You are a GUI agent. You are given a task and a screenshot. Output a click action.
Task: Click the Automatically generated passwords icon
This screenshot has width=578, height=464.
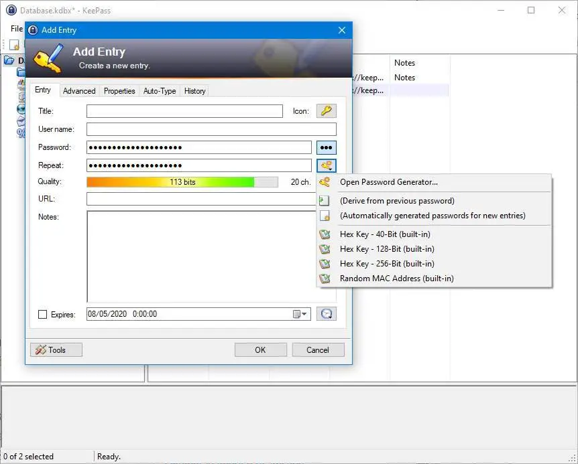click(325, 215)
